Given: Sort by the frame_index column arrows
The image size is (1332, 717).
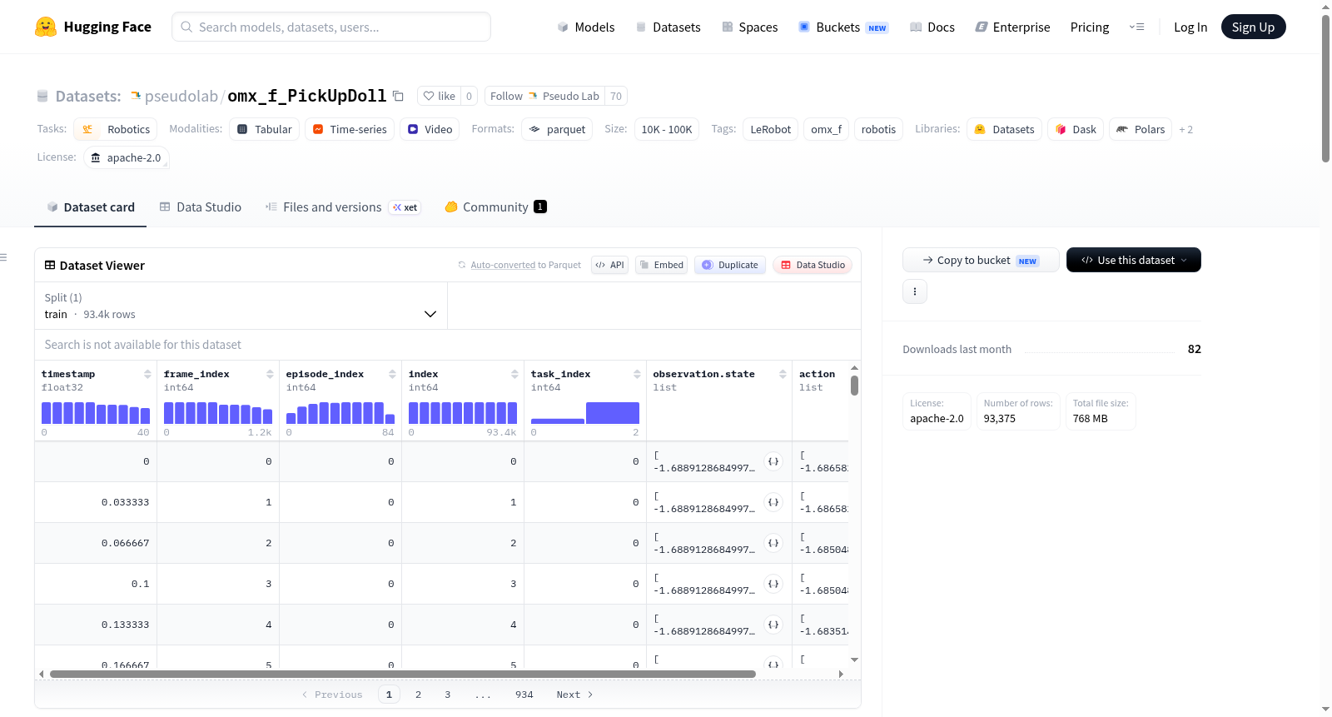Looking at the screenshot, I should (x=270, y=374).
